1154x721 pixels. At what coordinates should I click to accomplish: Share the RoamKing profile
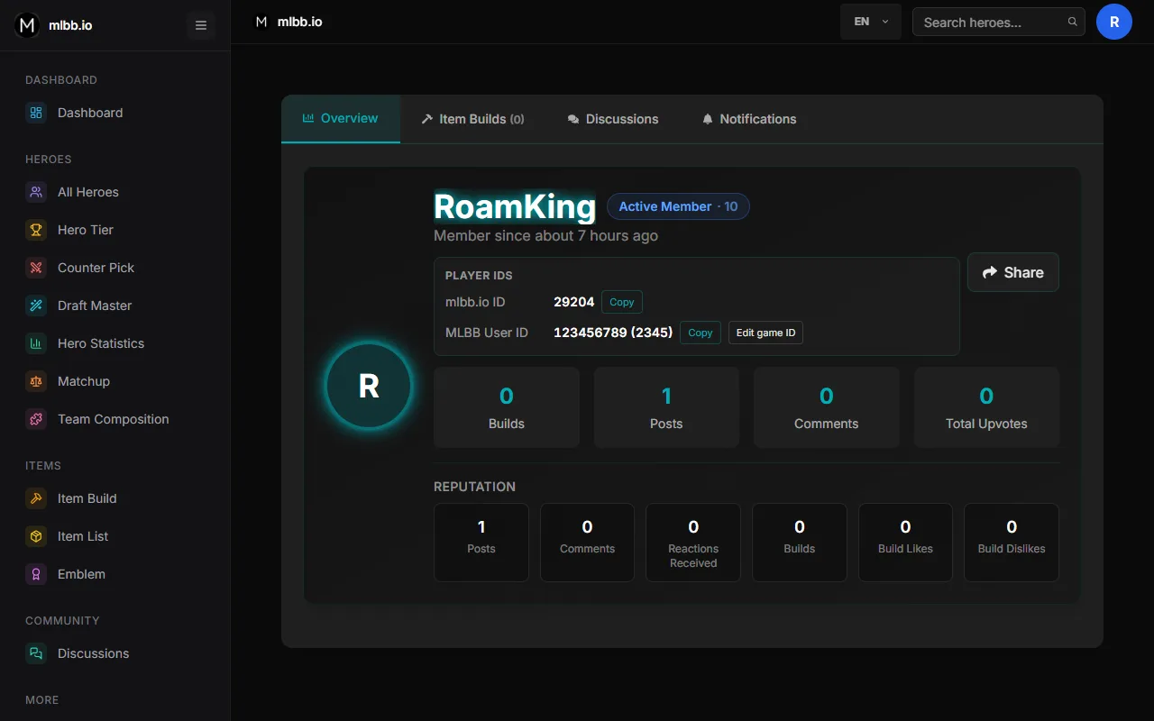[1013, 272]
